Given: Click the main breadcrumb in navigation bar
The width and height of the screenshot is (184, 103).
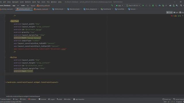Looking at the screenshot, I should coord(23,5).
